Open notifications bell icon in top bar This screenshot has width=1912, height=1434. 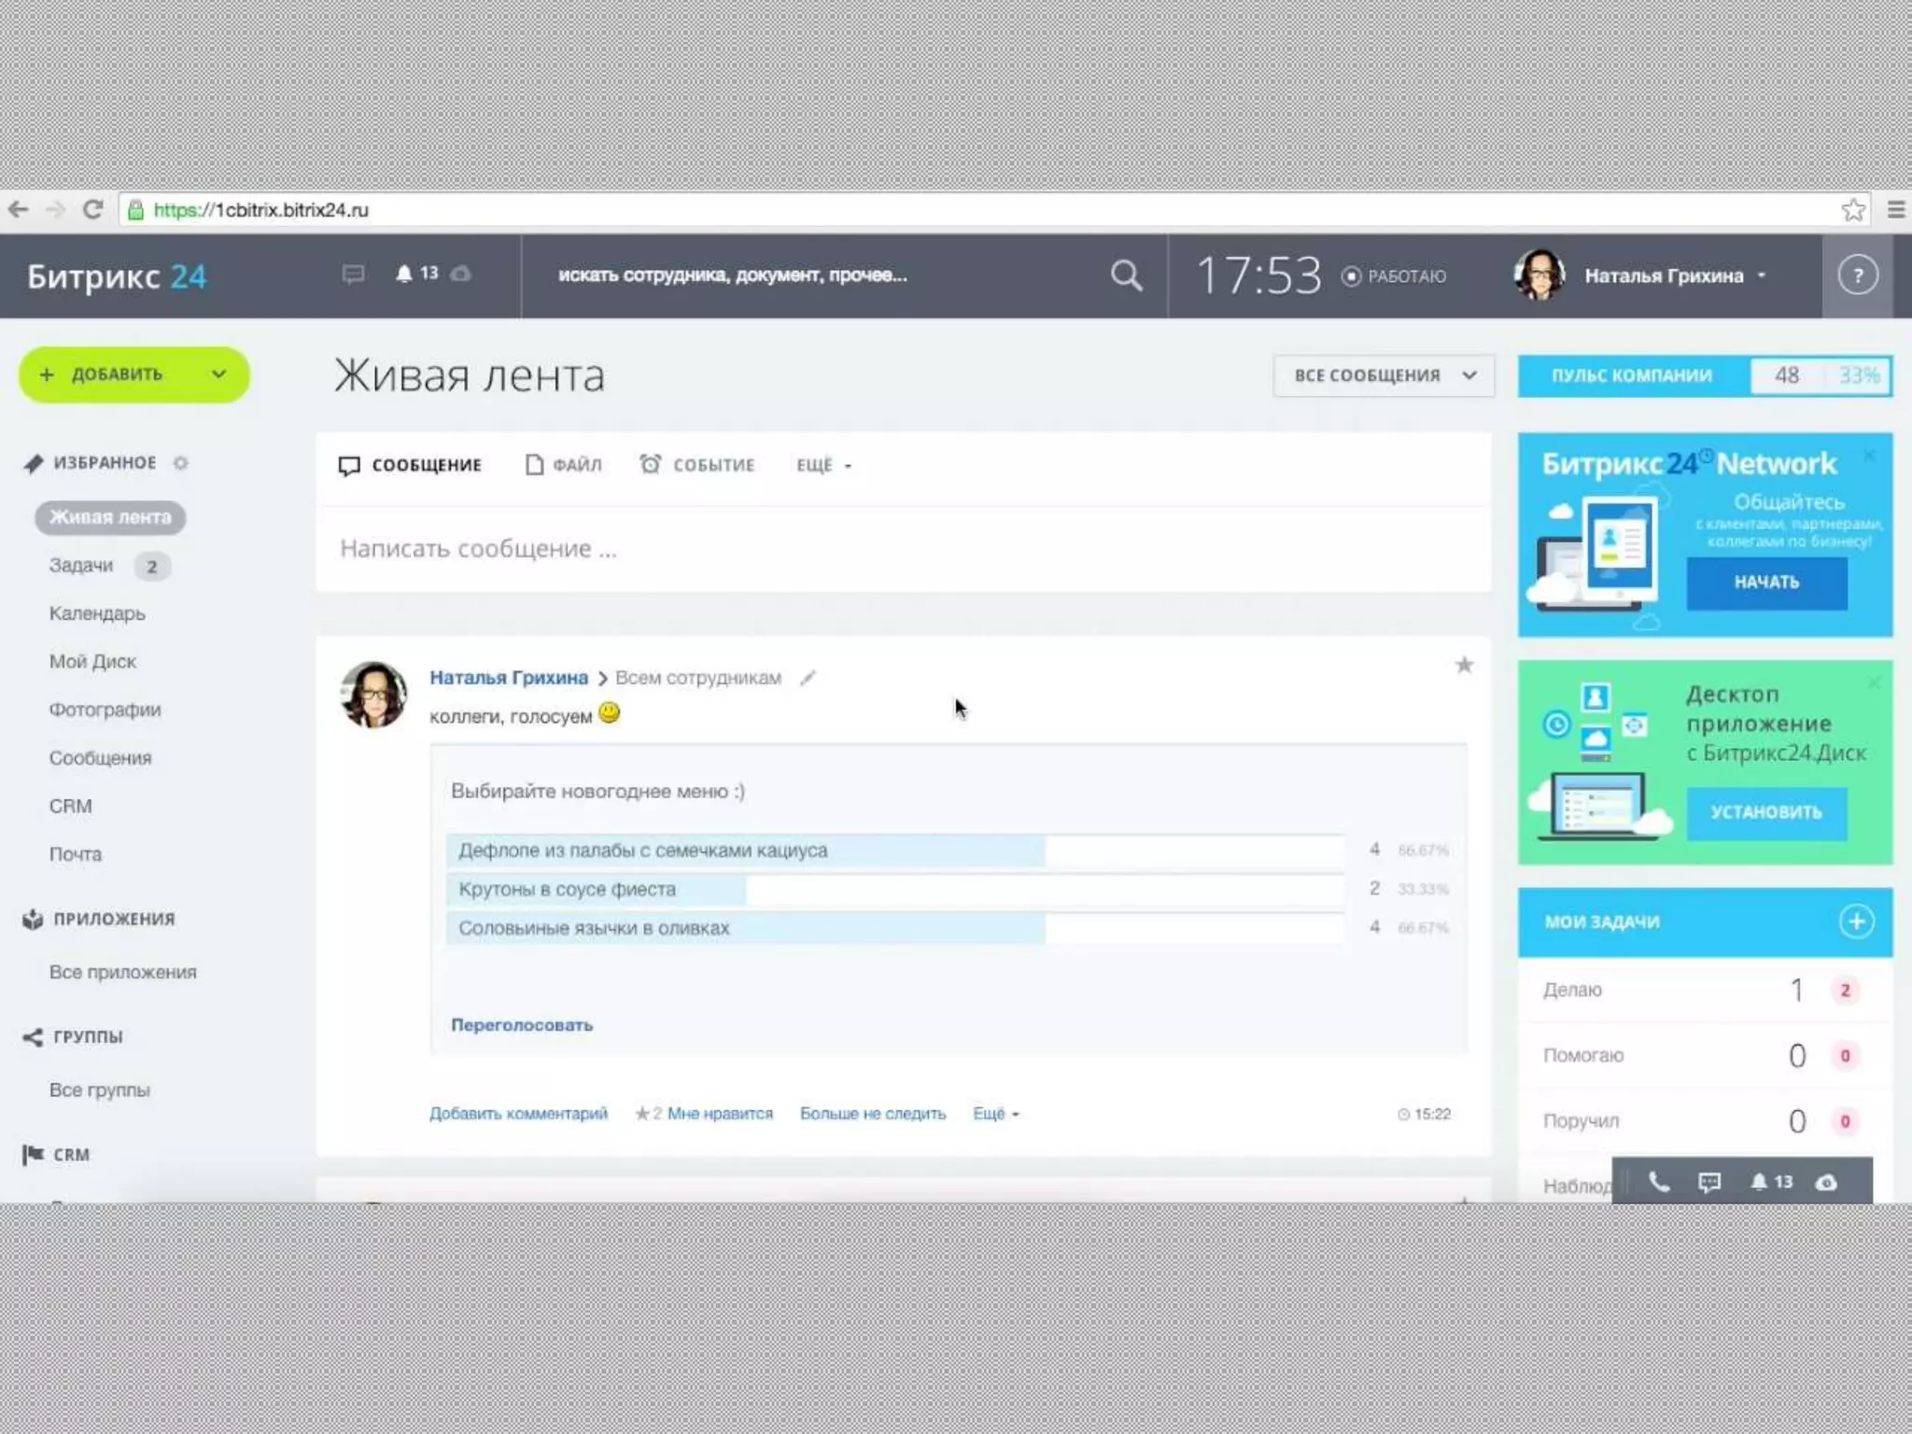(404, 274)
